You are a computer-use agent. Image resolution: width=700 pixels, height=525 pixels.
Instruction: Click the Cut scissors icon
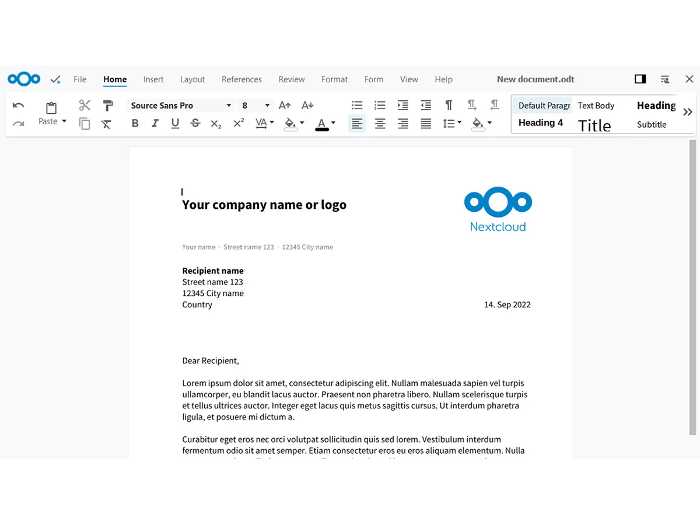[x=85, y=105]
